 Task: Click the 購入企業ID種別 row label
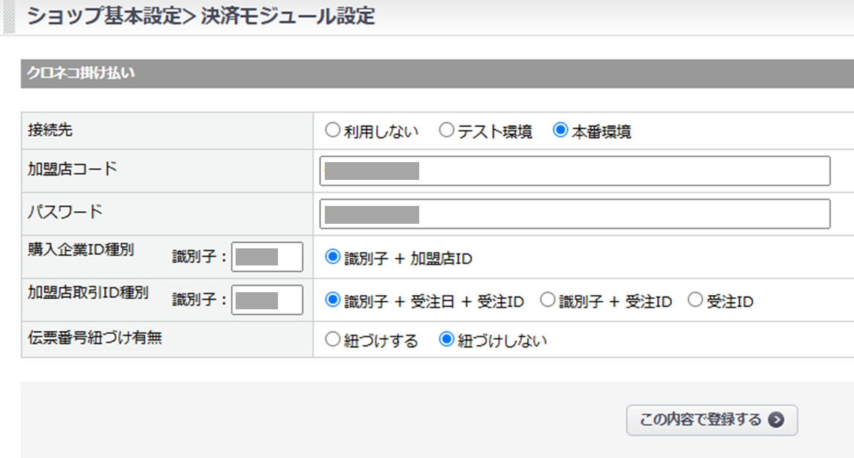[x=80, y=250]
